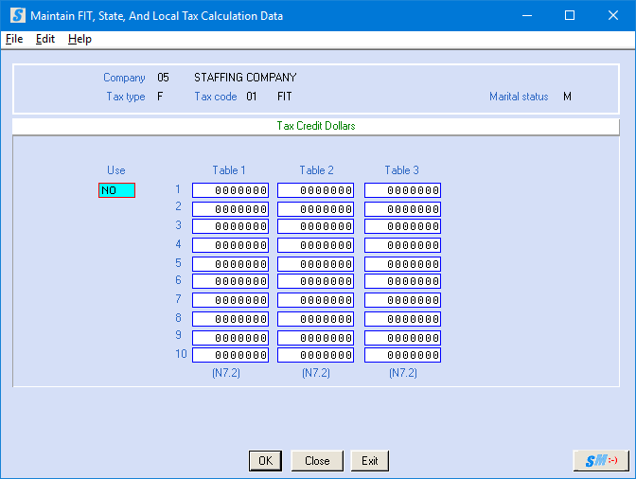The width and height of the screenshot is (636, 479).
Task: Click Table 3 row 5 field
Action: click(x=402, y=264)
